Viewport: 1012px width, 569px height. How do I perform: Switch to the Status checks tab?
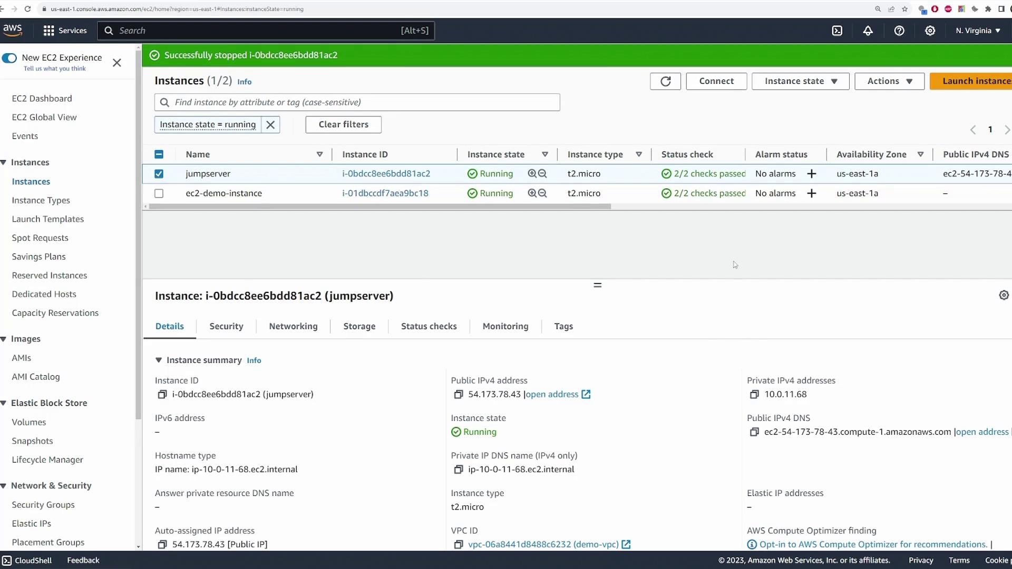(x=429, y=327)
